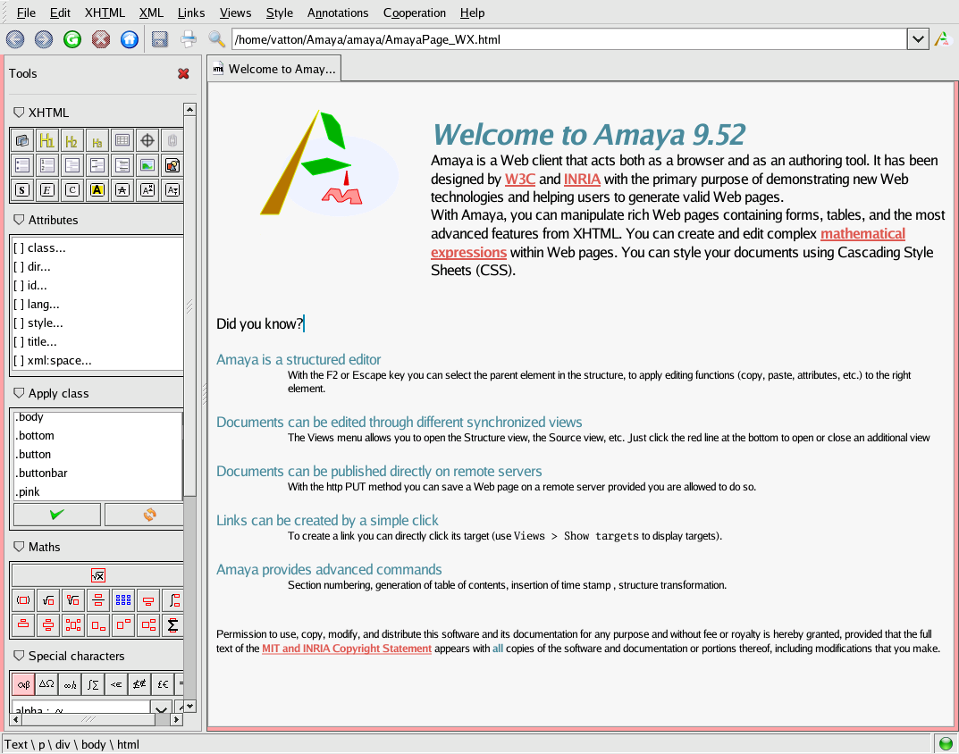Viewport: 959px width, 754px height.
Task: Collapse the Attributes panel section
Action: coord(19,220)
